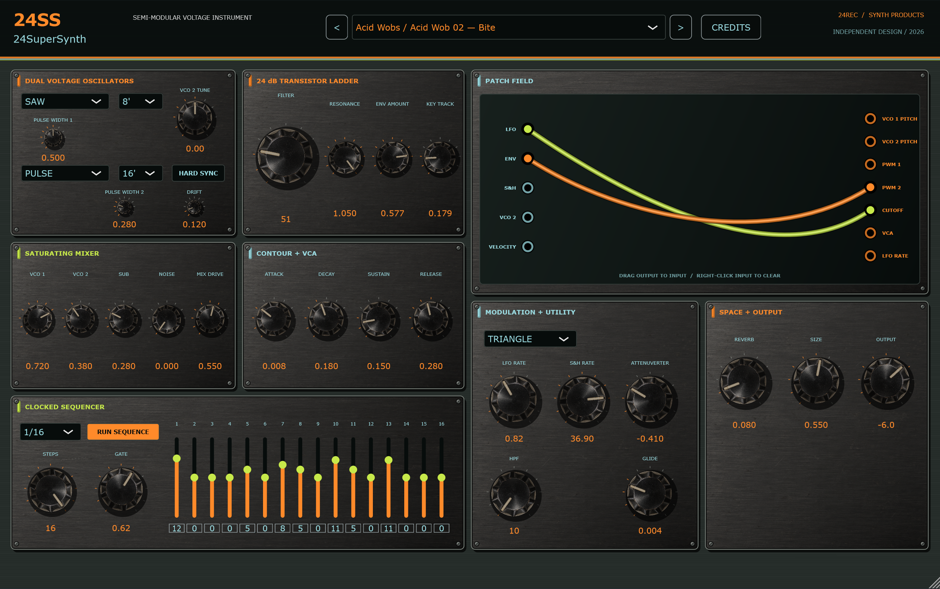
Task: Open the 1/16 clock division dropdown
Action: point(50,431)
